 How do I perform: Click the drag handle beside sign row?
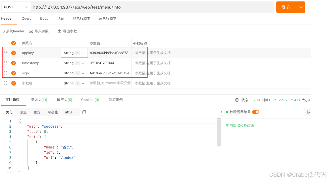point(5,73)
